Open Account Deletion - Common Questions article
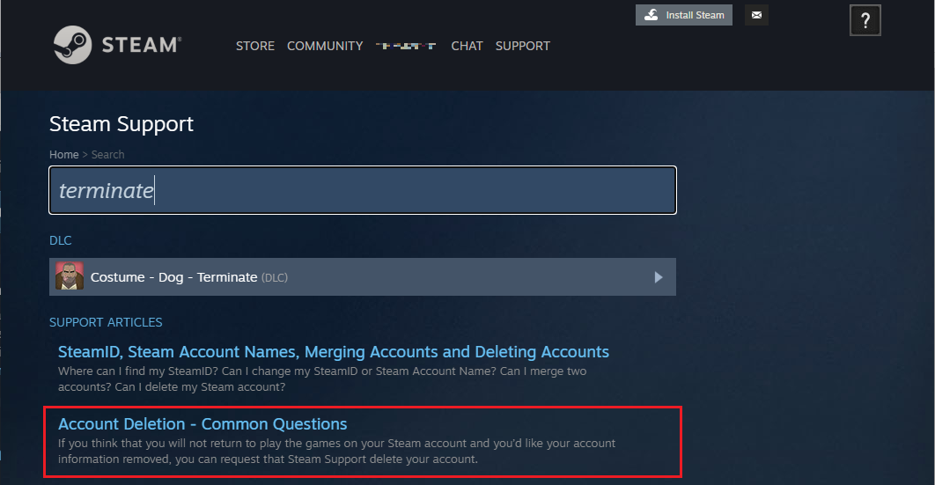935x485 pixels. pos(202,423)
